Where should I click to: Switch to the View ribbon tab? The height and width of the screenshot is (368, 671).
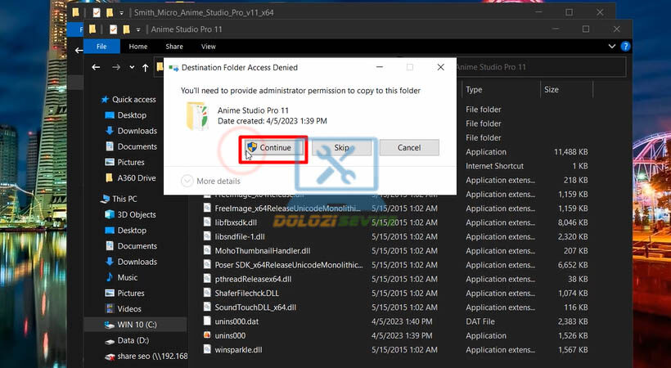pos(209,47)
